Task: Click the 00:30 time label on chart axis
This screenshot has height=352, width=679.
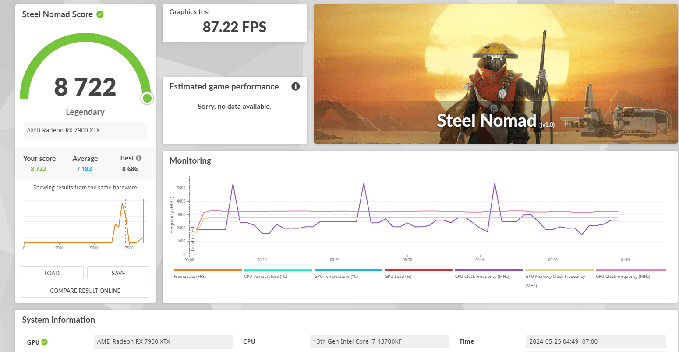Action: [x=407, y=260]
